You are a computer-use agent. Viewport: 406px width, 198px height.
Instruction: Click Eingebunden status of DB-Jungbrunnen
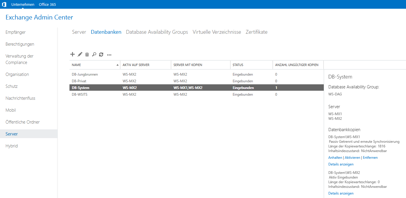click(243, 74)
